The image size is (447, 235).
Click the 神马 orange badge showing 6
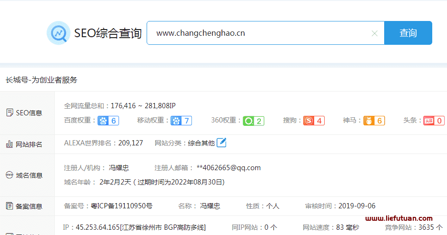(374, 121)
